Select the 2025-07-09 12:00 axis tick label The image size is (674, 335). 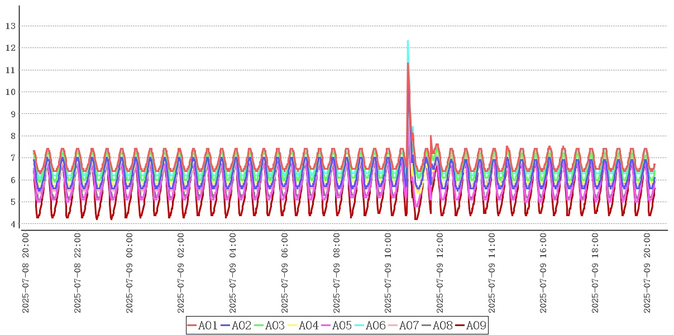pyautogui.click(x=440, y=274)
